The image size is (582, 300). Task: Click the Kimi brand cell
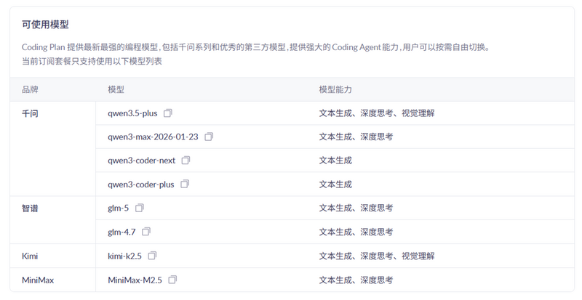[x=31, y=256]
